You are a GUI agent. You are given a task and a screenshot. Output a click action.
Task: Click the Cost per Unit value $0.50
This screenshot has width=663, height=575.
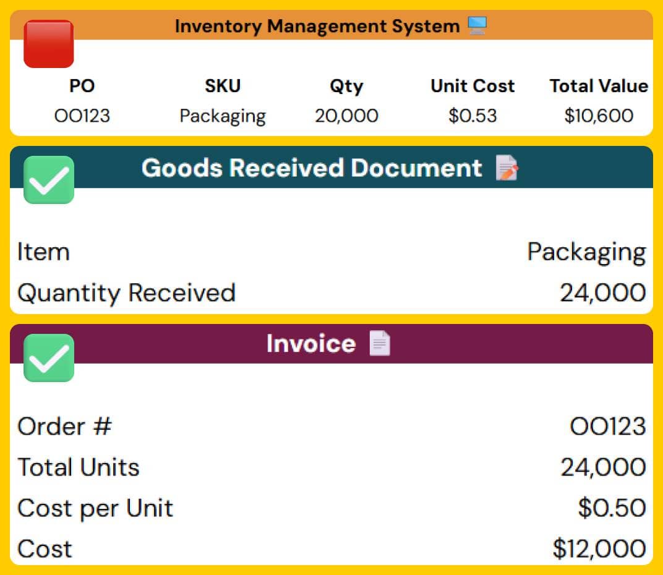612,508
